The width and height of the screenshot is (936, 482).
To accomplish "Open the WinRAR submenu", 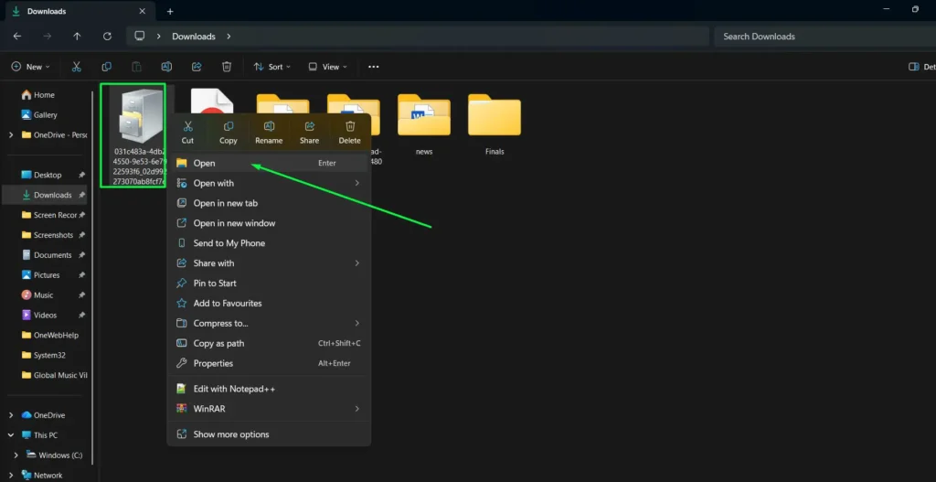I will (x=269, y=409).
